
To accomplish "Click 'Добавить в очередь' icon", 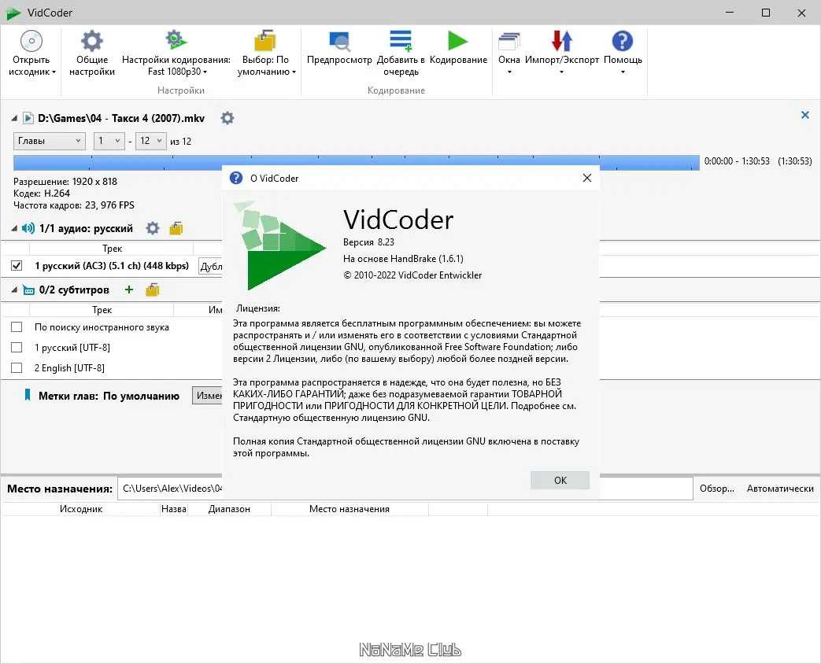I will point(401,41).
